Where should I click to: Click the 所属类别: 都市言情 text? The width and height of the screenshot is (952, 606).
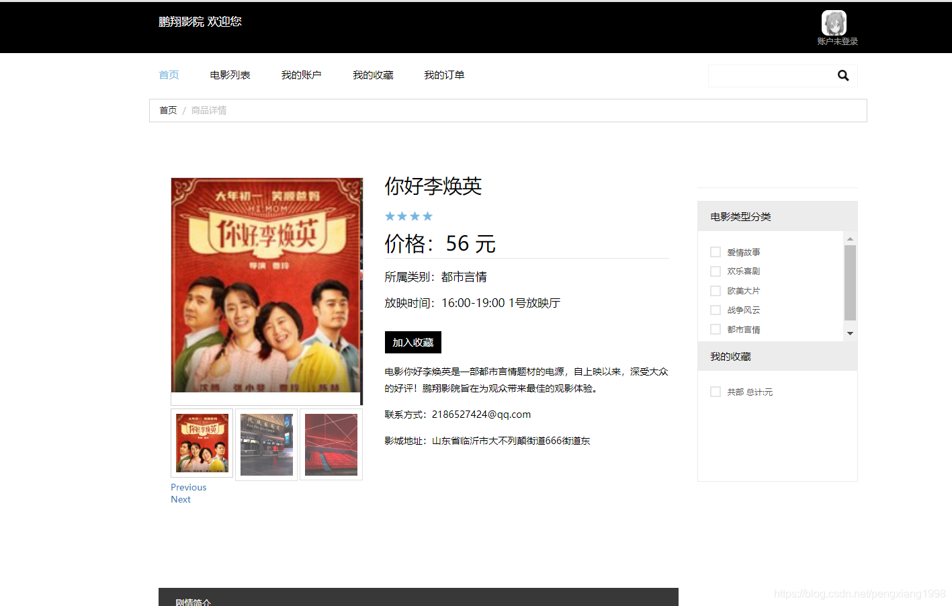(435, 277)
